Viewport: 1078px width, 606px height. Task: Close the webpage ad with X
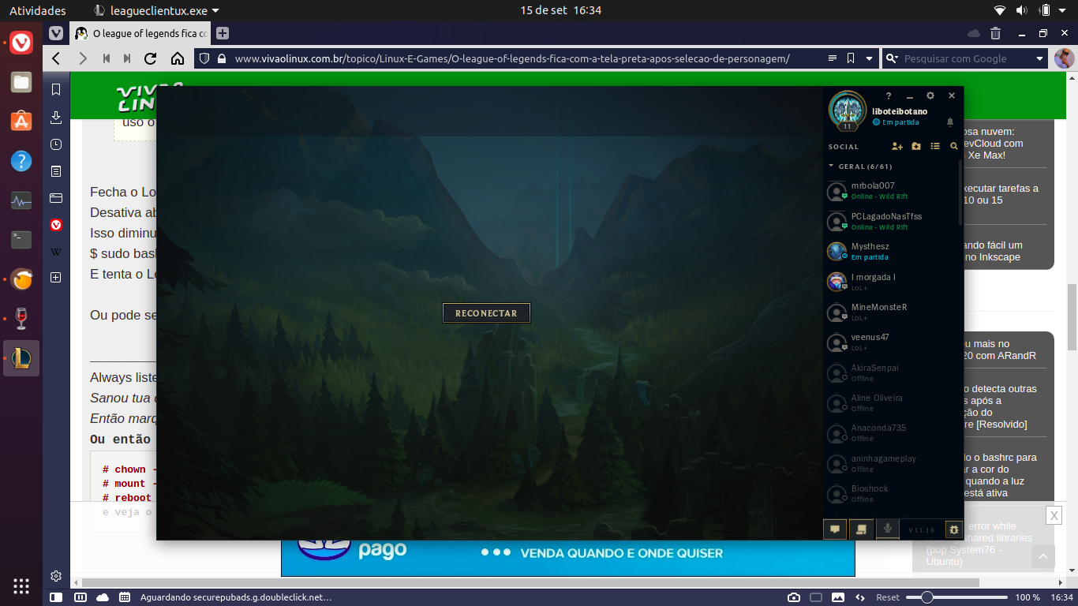(x=1054, y=515)
